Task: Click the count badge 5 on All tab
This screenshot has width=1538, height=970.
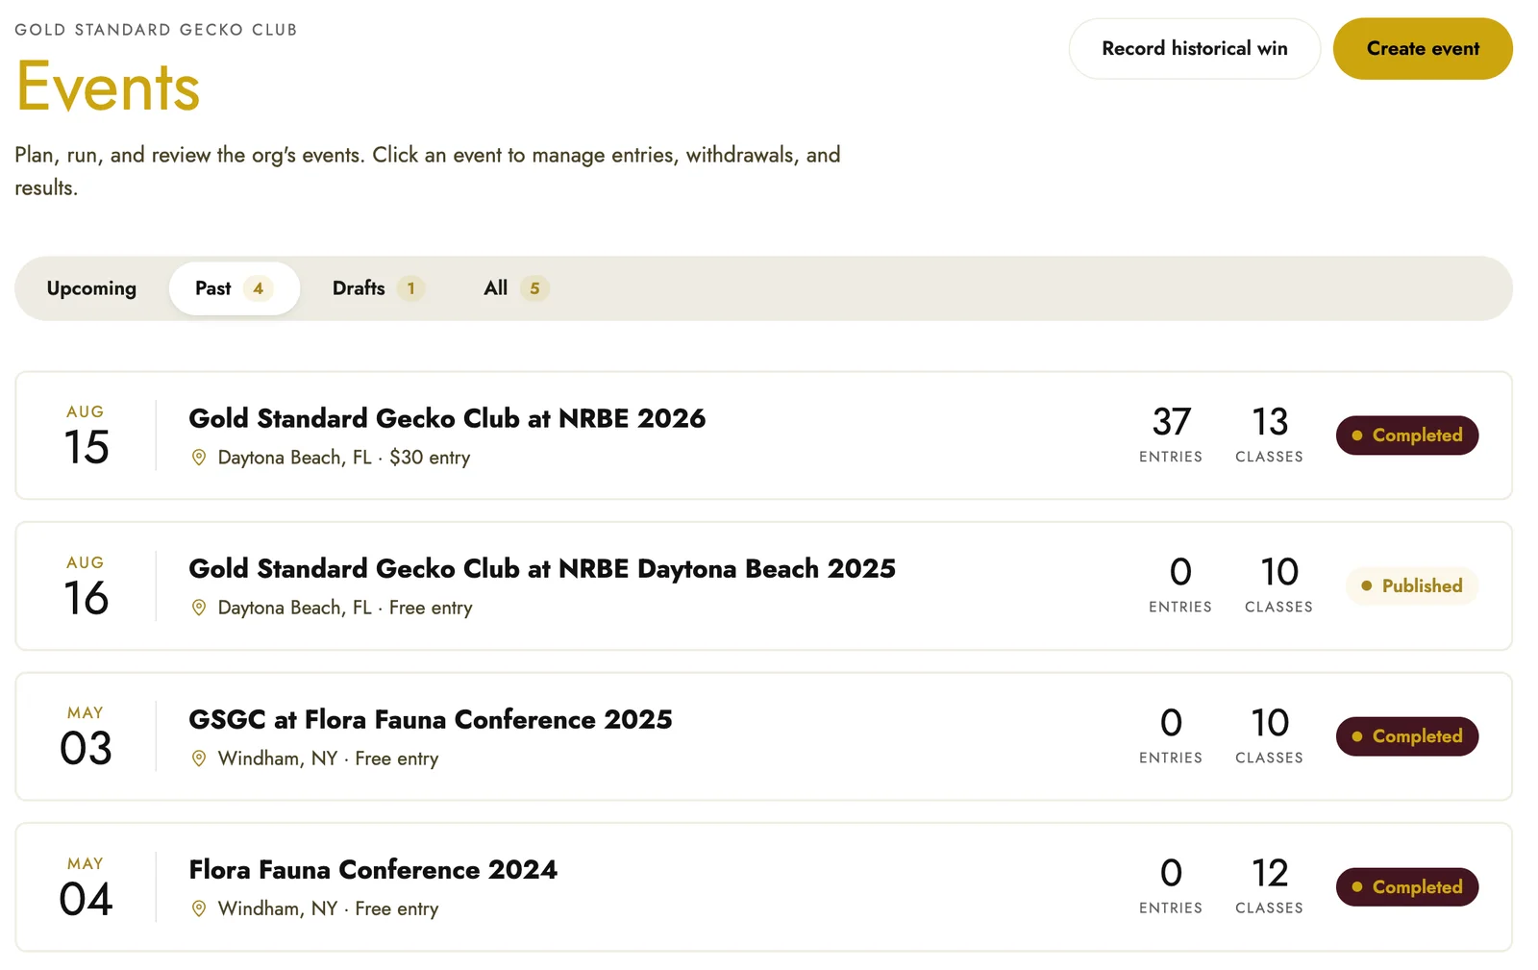Action: (534, 288)
